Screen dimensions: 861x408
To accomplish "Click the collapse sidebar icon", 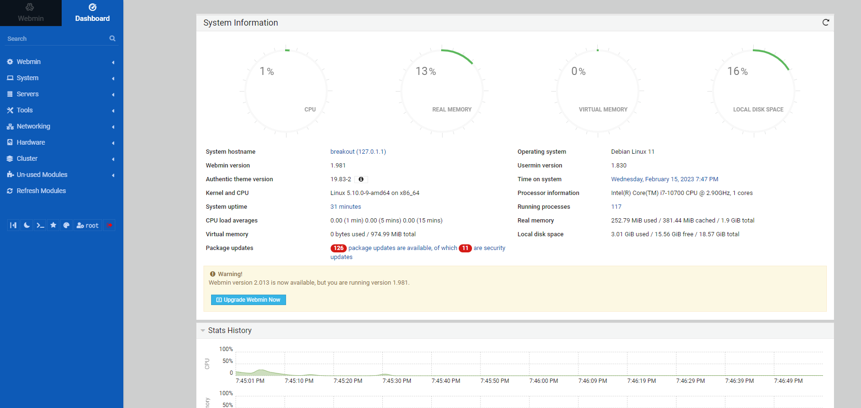I will click(13, 225).
